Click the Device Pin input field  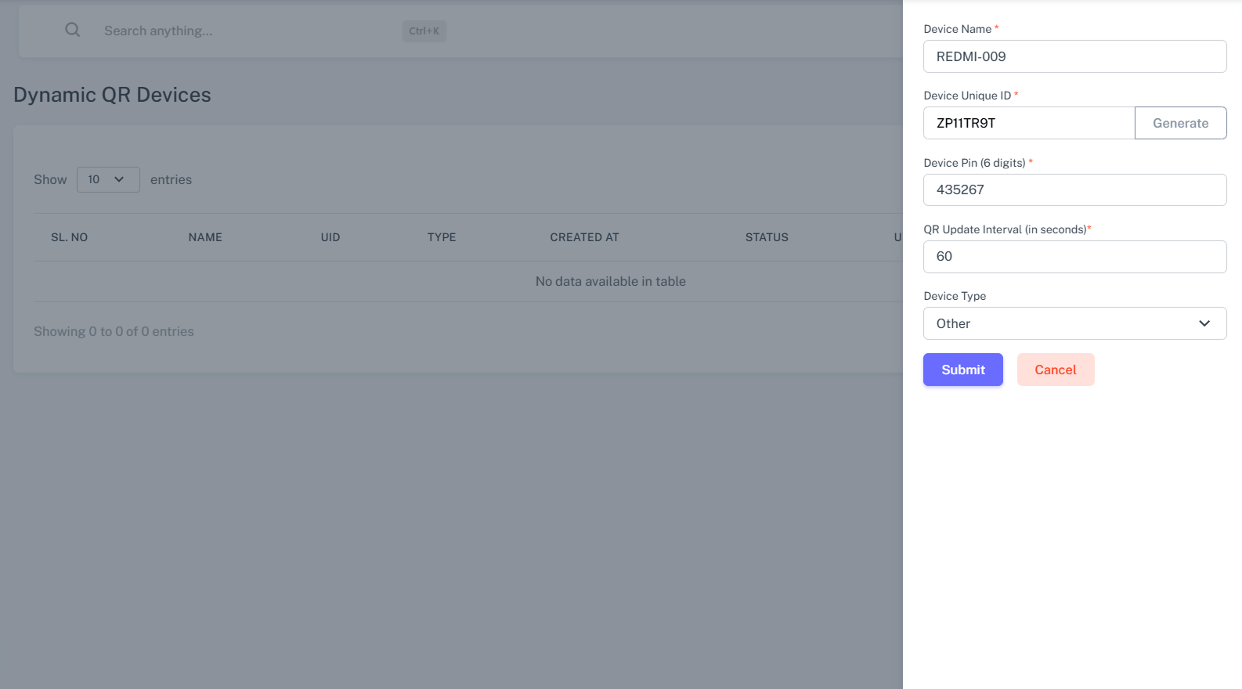pos(1074,190)
